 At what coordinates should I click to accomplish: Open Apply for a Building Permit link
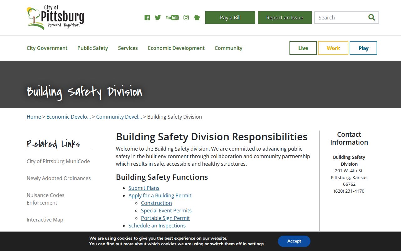point(160,195)
